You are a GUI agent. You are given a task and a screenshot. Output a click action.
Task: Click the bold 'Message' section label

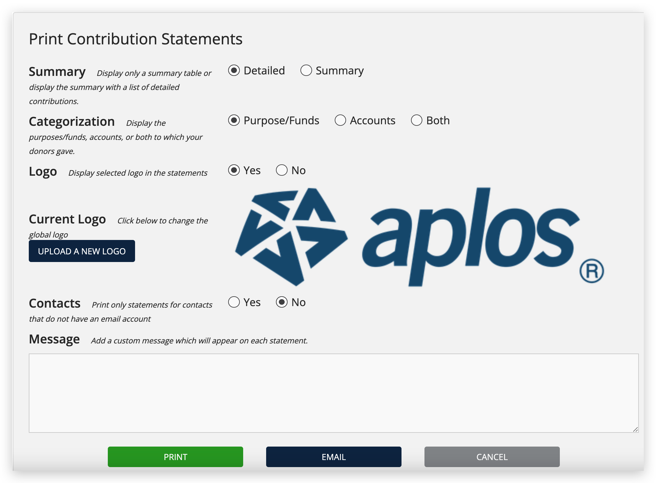pos(54,339)
